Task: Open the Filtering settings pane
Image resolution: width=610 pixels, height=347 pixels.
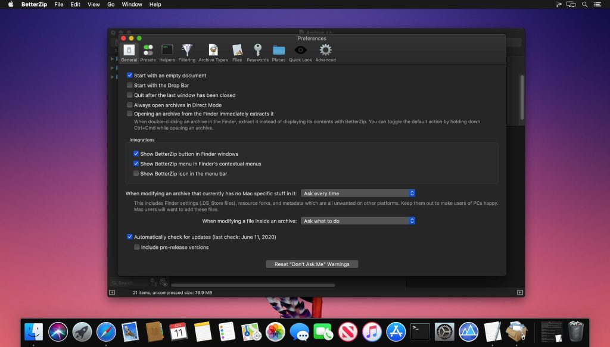Action: (187, 52)
